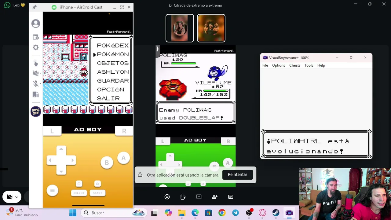The height and width of the screenshot is (220, 391).
Task: Add a participant to the call
Action: (x=215, y=197)
